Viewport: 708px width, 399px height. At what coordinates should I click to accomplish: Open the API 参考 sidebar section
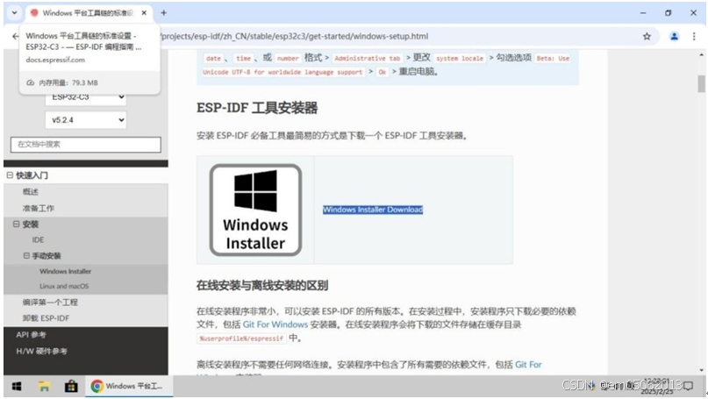pyautogui.click(x=32, y=334)
